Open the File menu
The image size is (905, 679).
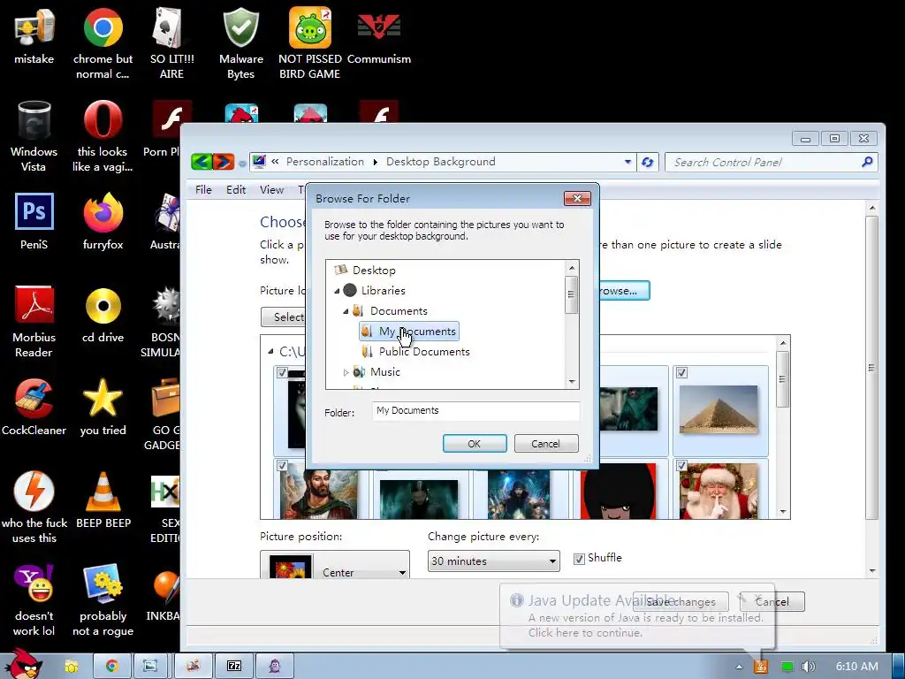pos(203,190)
